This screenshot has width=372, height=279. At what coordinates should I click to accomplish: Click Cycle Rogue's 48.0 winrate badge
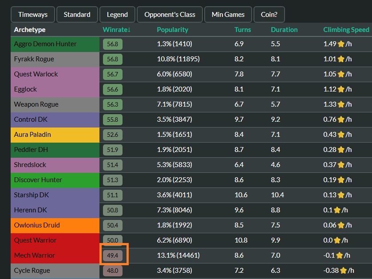pyautogui.click(x=113, y=271)
